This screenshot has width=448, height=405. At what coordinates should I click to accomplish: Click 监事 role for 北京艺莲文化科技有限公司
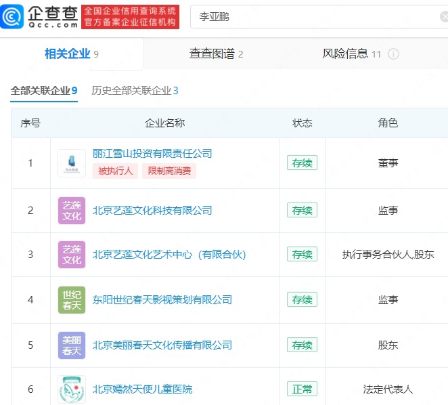point(388,211)
